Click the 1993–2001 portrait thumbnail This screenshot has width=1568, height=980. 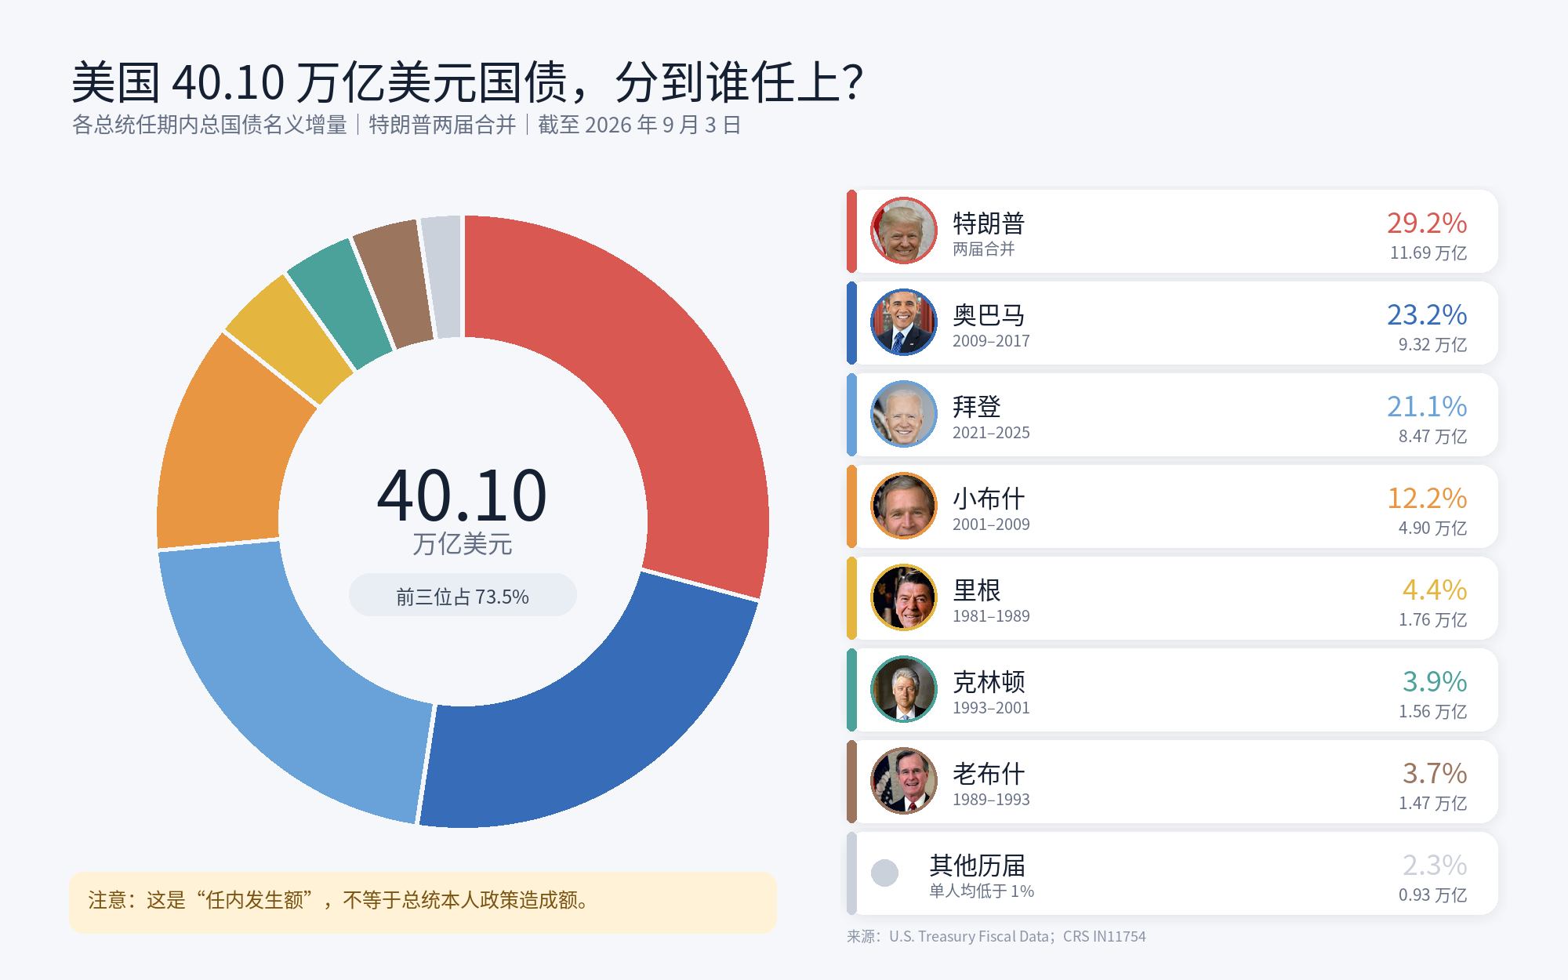[904, 689]
